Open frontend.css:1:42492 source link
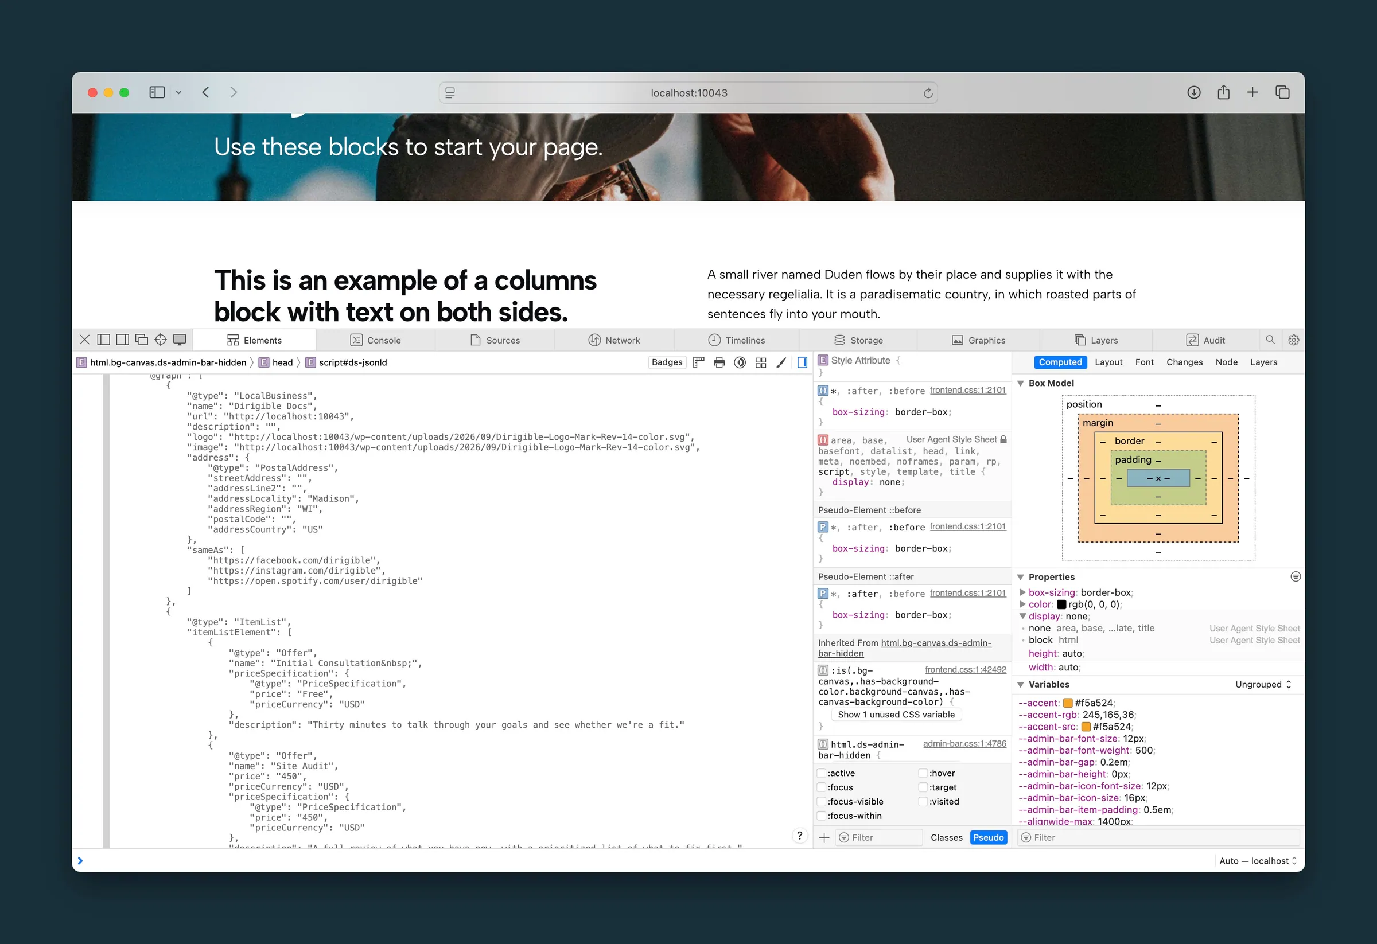 [x=966, y=670]
